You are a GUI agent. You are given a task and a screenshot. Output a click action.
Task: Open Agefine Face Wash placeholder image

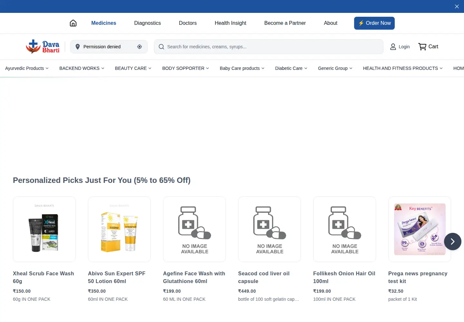pyautogui.click(x=194, y=229)
